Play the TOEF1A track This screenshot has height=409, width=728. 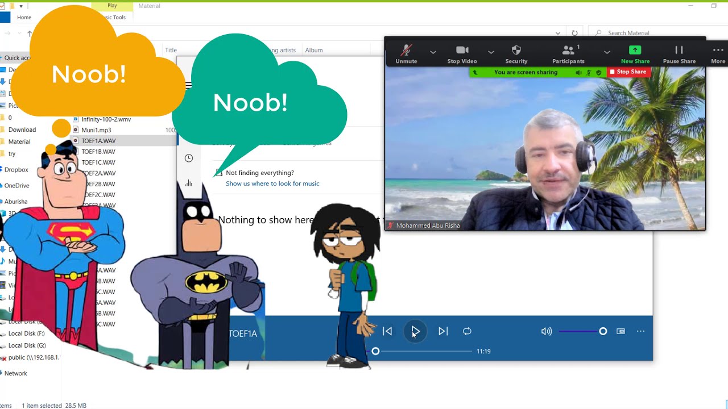click(416, 331)
